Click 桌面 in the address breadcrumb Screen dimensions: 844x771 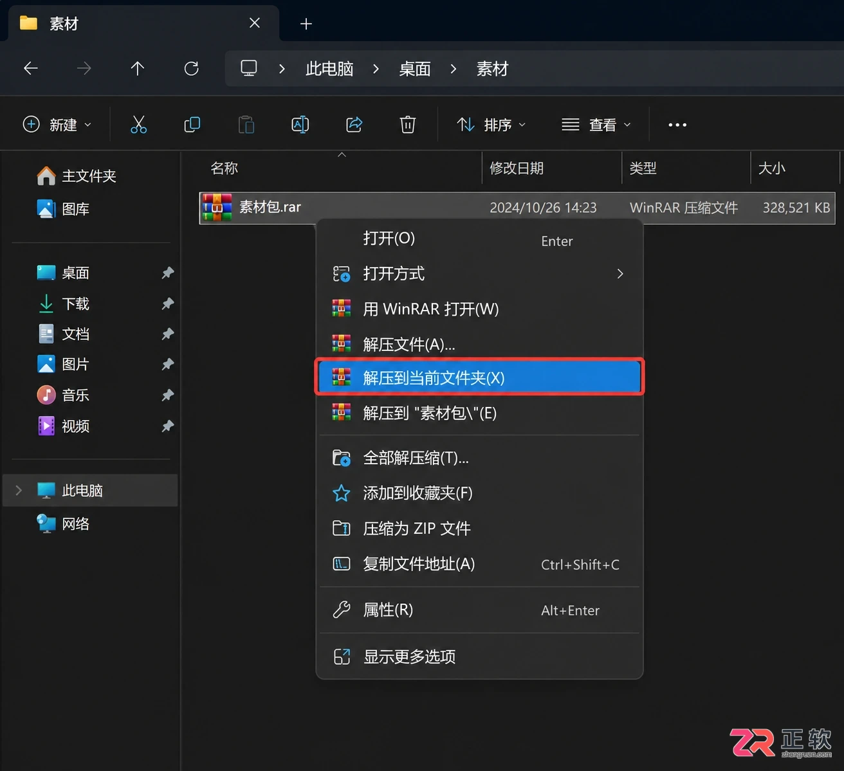click(415, 69)
